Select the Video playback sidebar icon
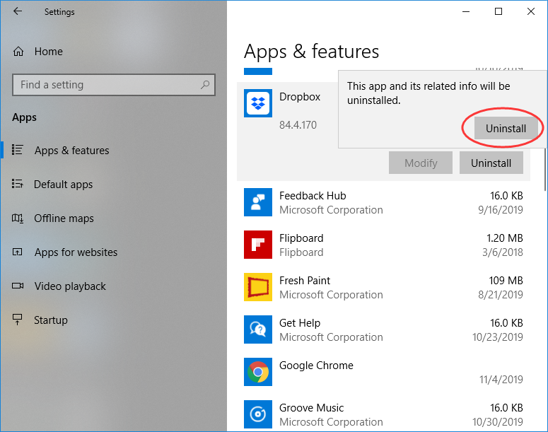 (17, 286)
